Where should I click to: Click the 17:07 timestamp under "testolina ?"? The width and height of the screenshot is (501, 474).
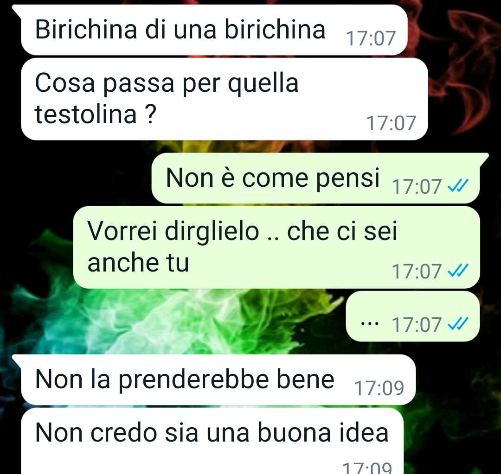pyautogui.click(x=391, y=123)
